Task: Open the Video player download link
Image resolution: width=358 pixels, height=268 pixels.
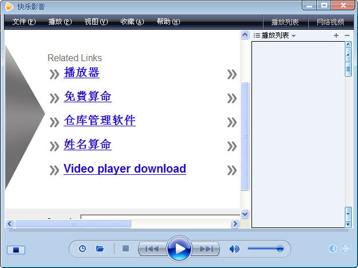Action: click(125, 169)
